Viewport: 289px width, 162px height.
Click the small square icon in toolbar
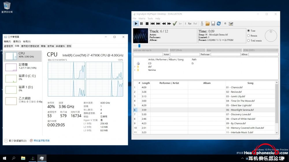225,24
